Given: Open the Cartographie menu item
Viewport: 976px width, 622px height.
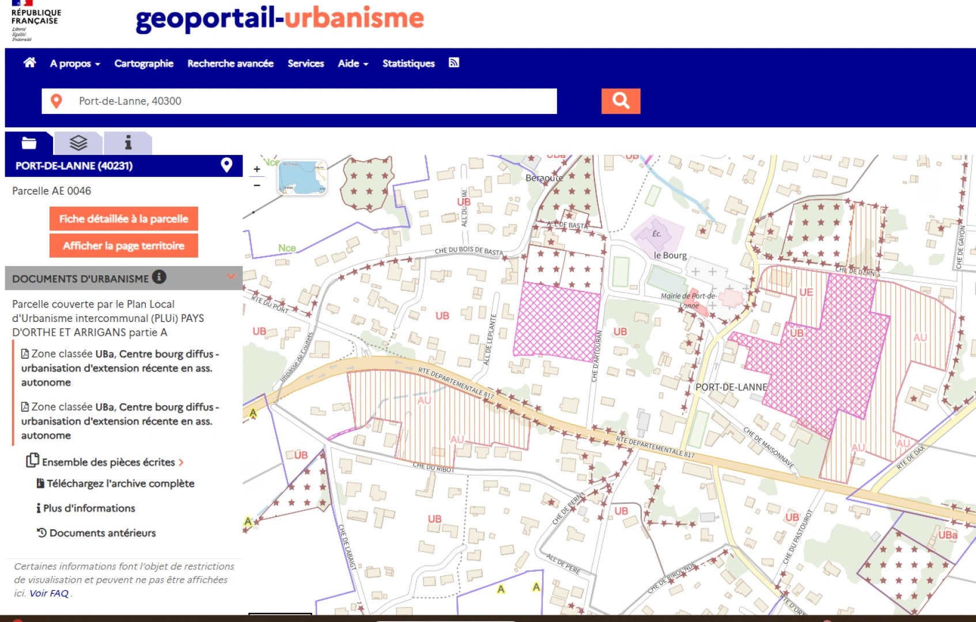Looking at the screenshot, I should [143, 63].
